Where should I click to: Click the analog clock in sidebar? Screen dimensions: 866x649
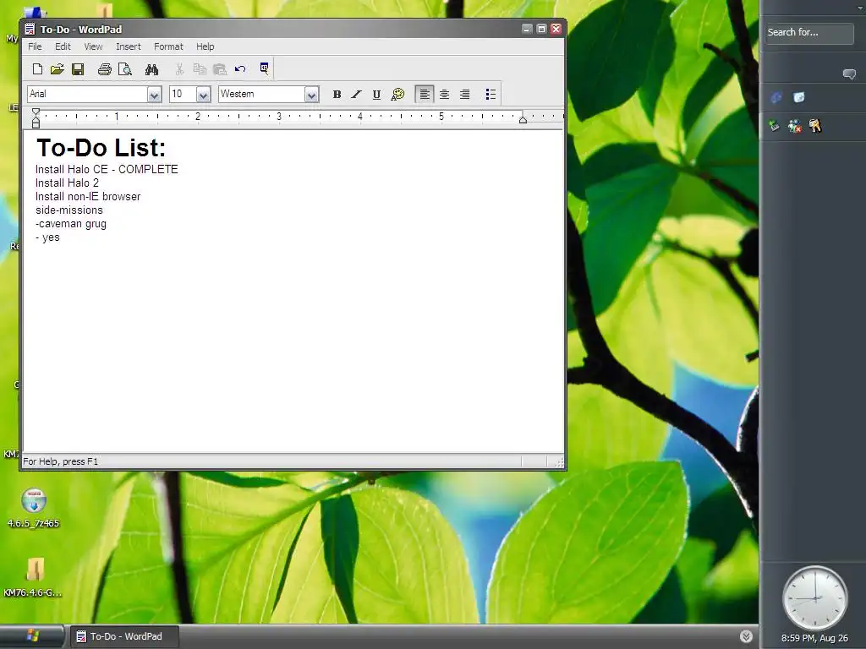coord(814,597)
